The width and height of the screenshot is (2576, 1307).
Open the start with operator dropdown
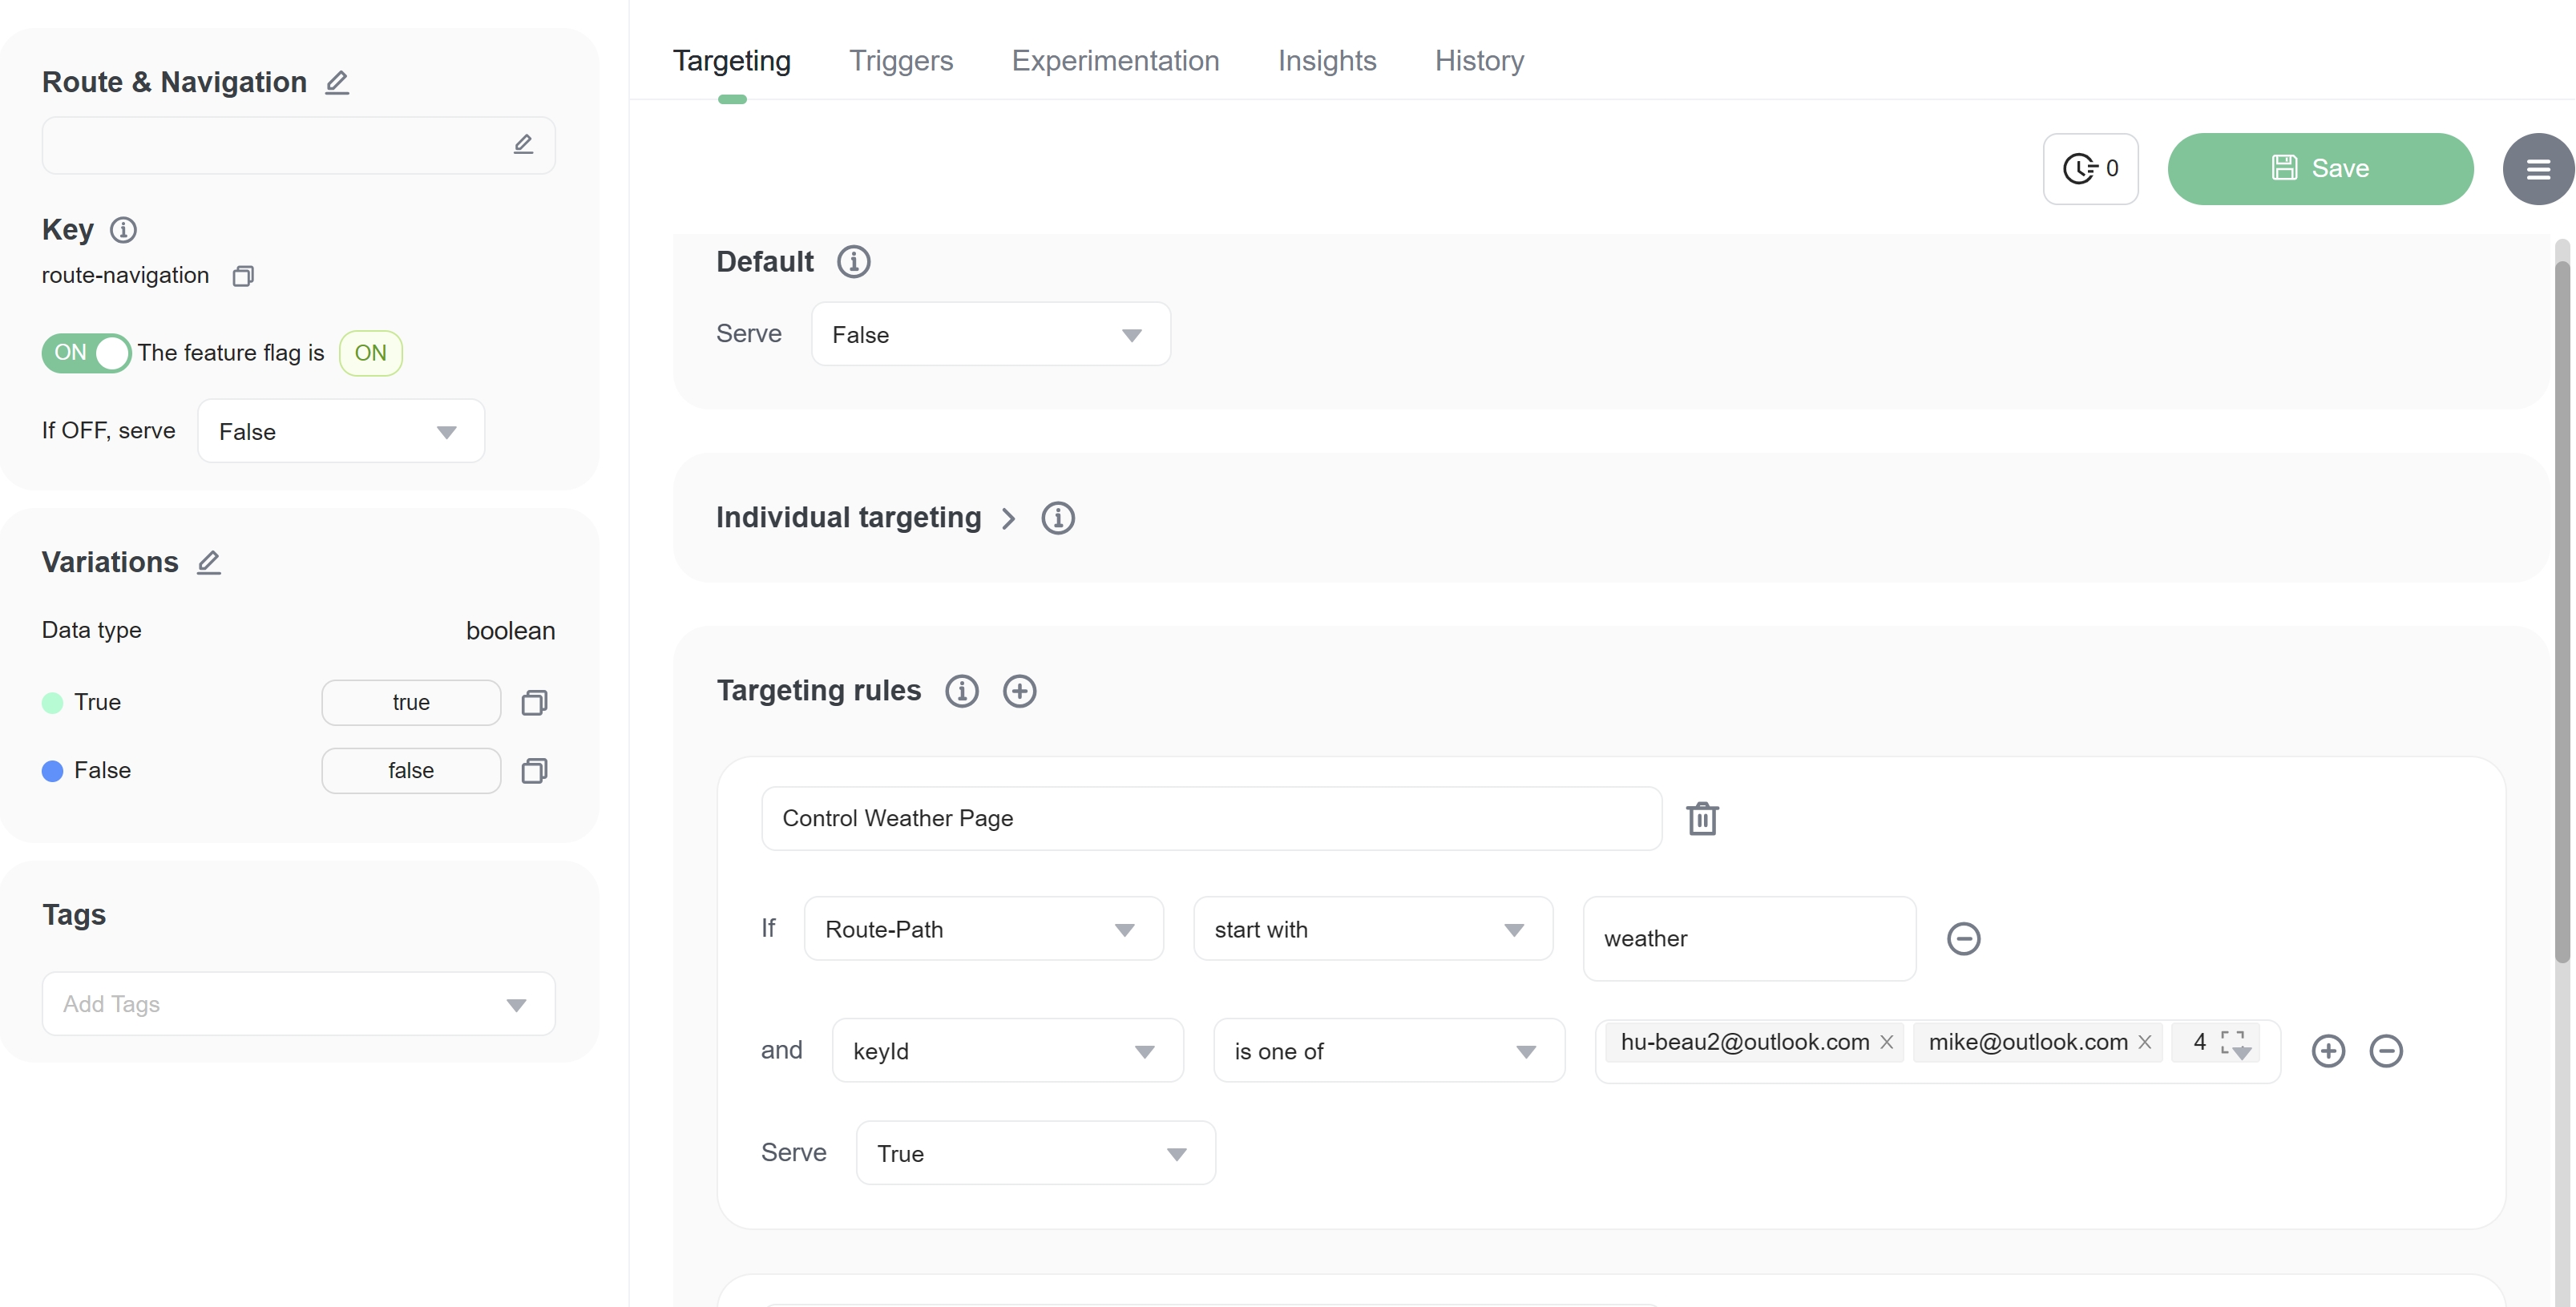[1373, 929]
